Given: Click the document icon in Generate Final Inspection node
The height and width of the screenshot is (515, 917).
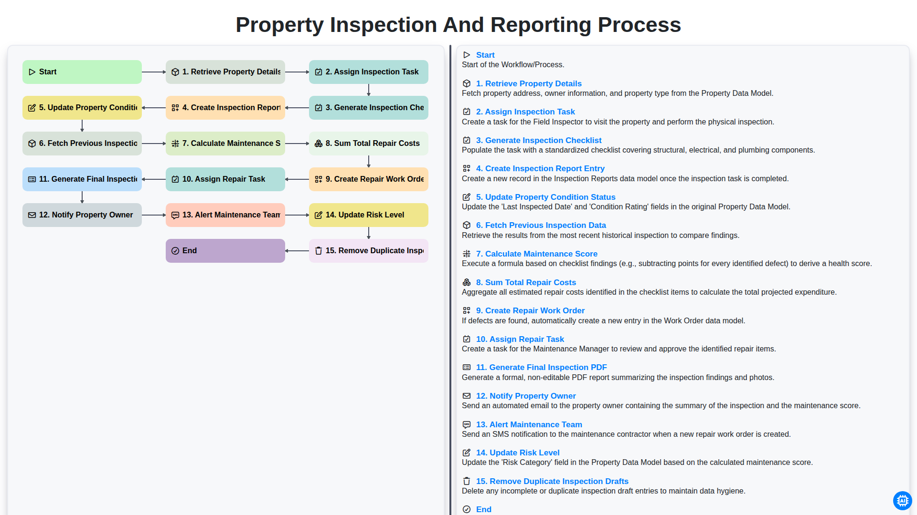Looking at the screenshot, I should coord(32,179).
